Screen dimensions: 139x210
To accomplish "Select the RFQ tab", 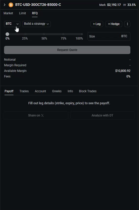I will (x=35, y=13).
